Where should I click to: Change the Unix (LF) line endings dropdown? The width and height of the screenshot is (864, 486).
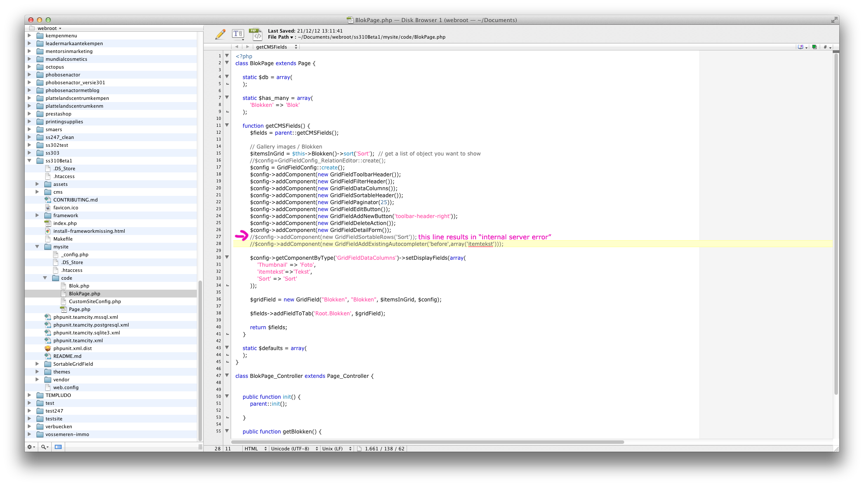point(337,449)
